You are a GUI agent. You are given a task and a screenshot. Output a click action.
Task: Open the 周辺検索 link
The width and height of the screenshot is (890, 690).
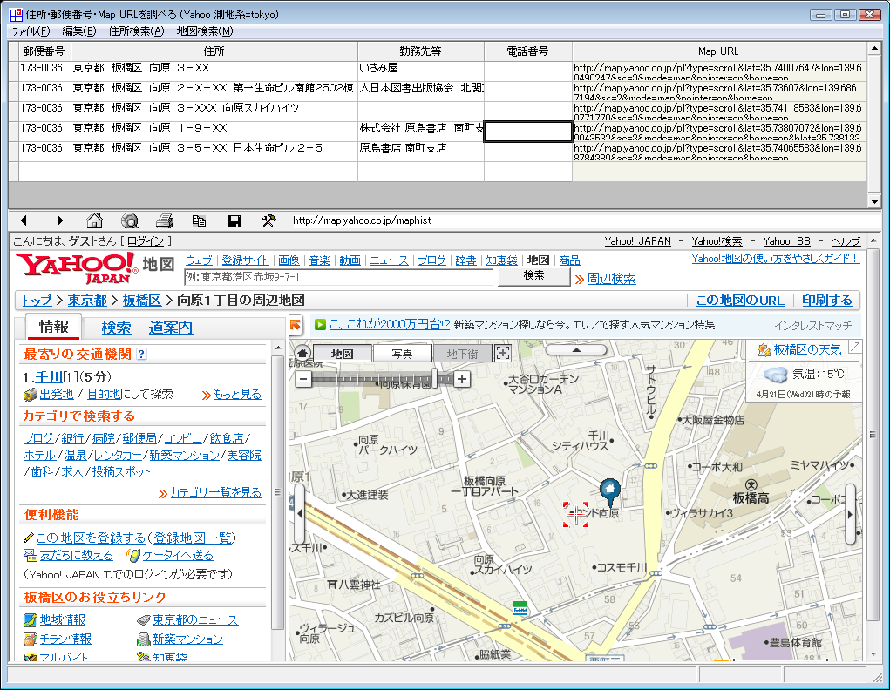point(611,279)
